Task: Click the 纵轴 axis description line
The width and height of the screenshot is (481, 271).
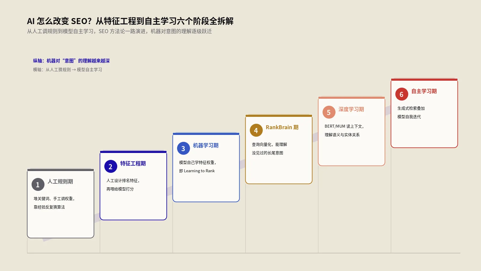Action: click(71, 61)
